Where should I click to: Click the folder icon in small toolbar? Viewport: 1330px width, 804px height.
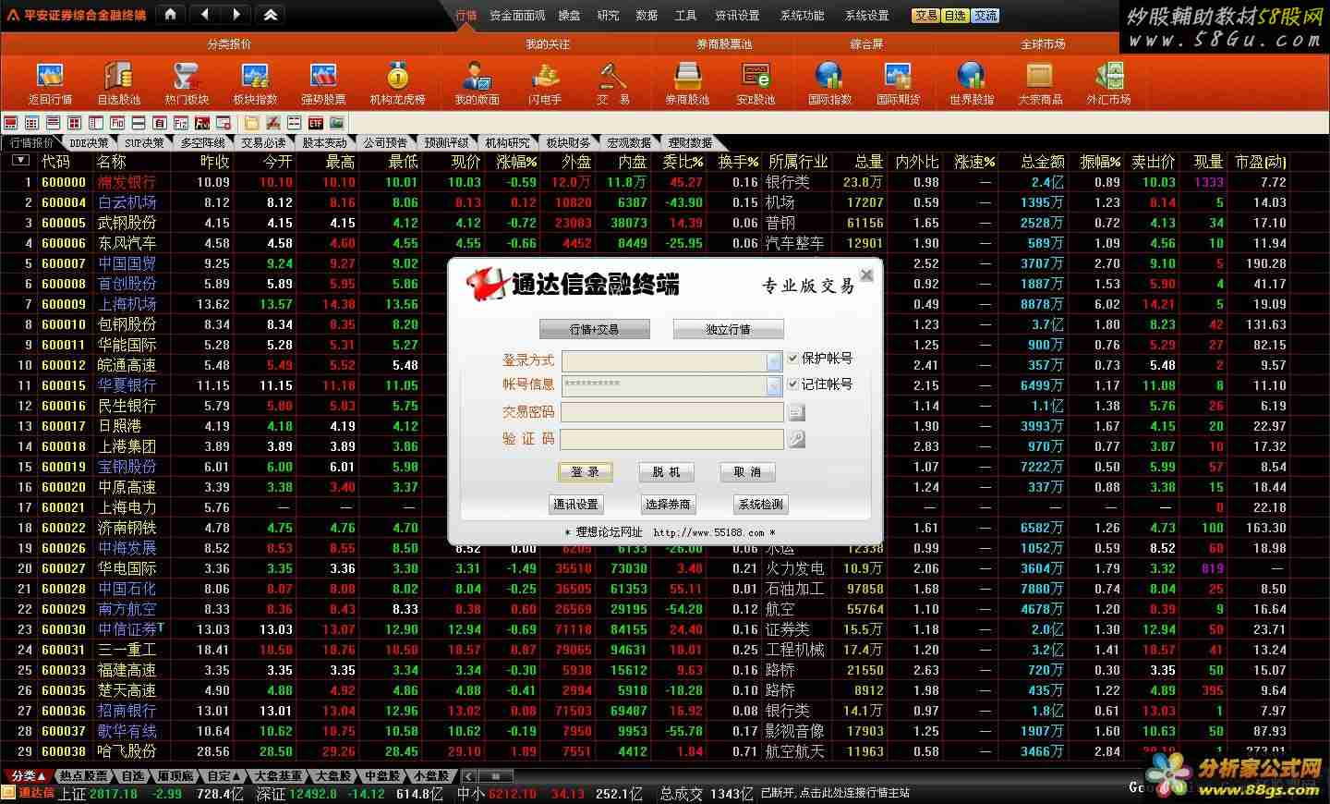click(x=250, y=123)
